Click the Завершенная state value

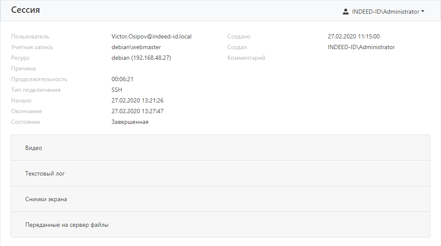point(130,122)
